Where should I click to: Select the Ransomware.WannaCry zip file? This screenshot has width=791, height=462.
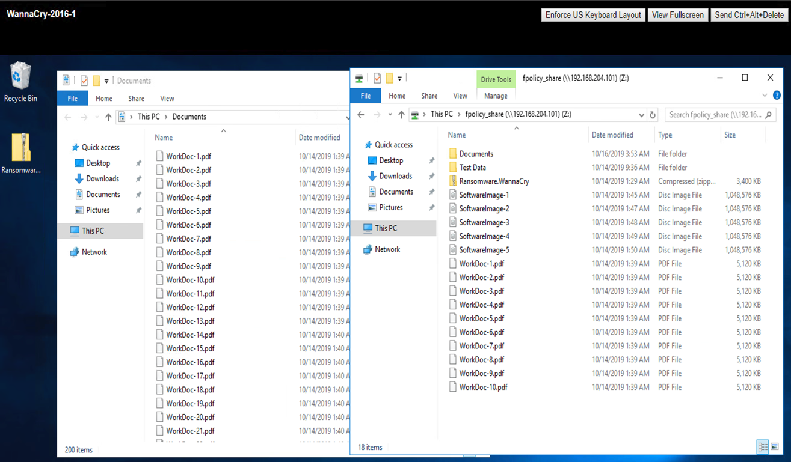493,181
